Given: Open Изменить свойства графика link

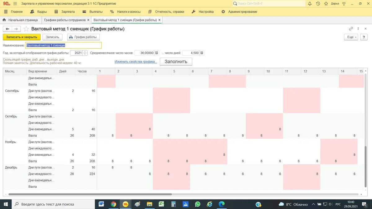Looking at the screenshot, I should (x=136, y=62).
